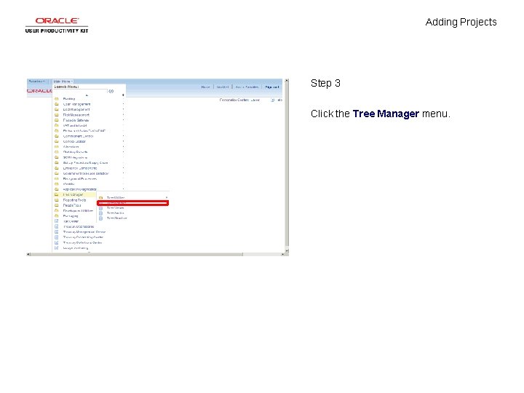Click the page icon beside Tree Auditor
Image resolution: width=524 pixels, height=393 pixels.
100,213
